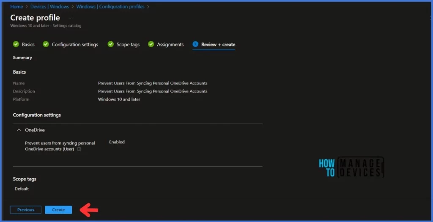Screen dimensions: 433x222
Task: Open Windows | Configuration profiles breadcrumb
Action: [x=110, y=7]
